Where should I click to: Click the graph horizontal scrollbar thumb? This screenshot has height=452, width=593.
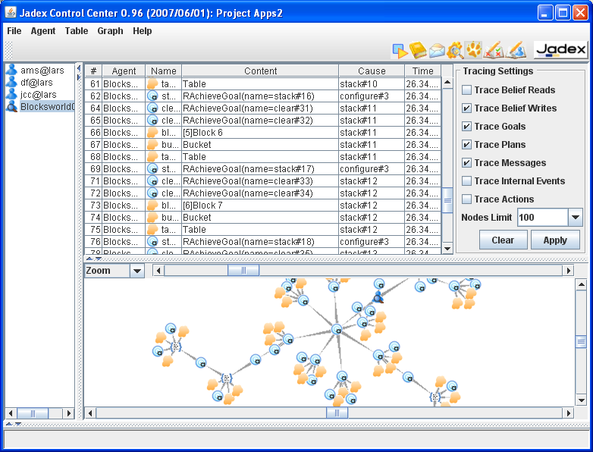pos(337,413)
